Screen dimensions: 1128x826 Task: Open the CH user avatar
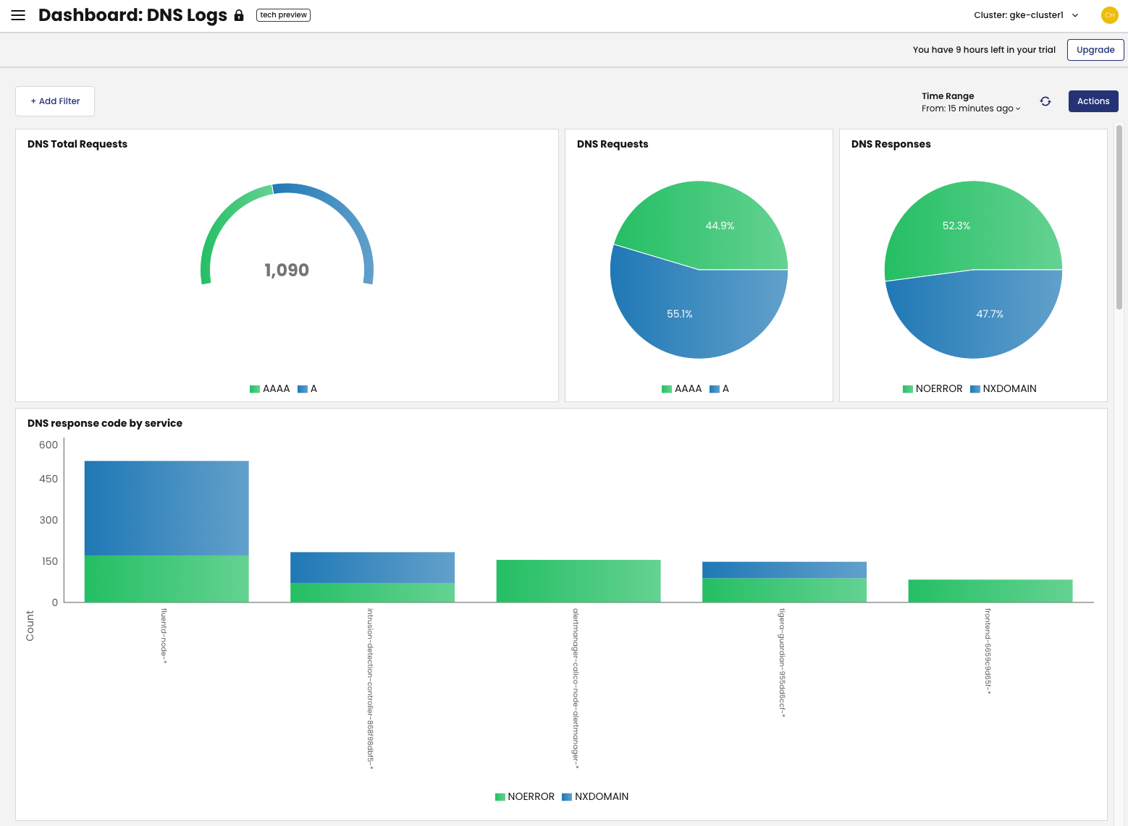click(x=1110, y=14)
